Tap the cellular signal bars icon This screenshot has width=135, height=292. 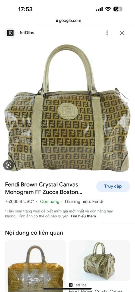(99, 9)
